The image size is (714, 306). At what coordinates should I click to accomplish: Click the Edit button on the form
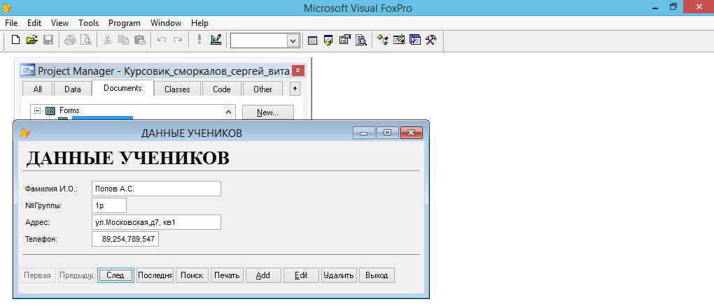[x=301, y=275]
